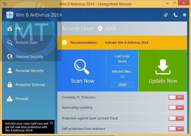The width and height of the screenshot is (191, 136).
Task: Select the Main sidebar item
Action: pyautogui.click(x=28, y=28)
